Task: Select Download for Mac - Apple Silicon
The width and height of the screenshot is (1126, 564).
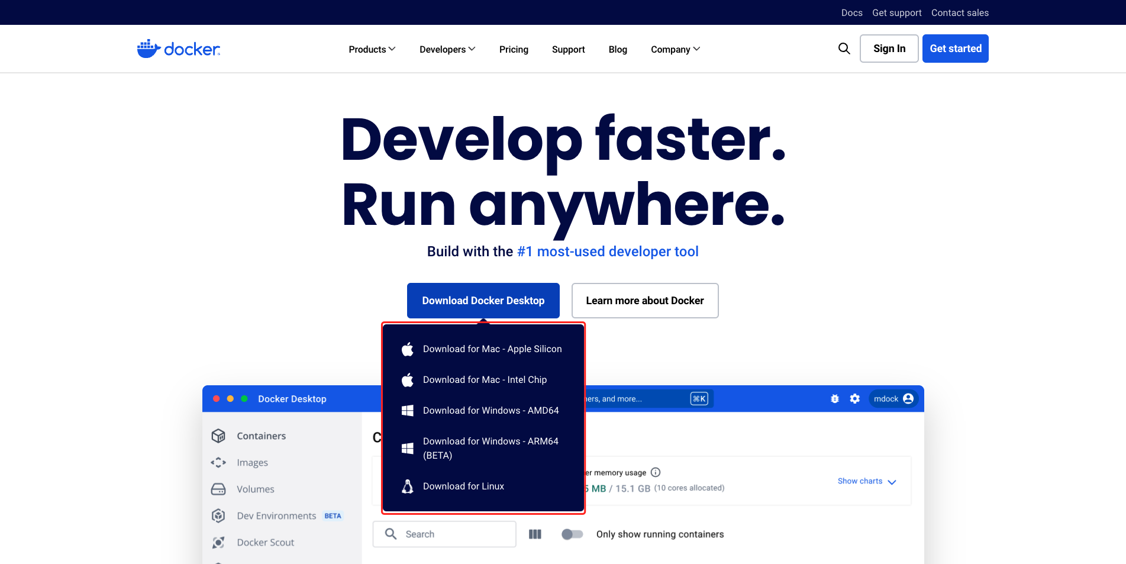Action: (492, 349)
